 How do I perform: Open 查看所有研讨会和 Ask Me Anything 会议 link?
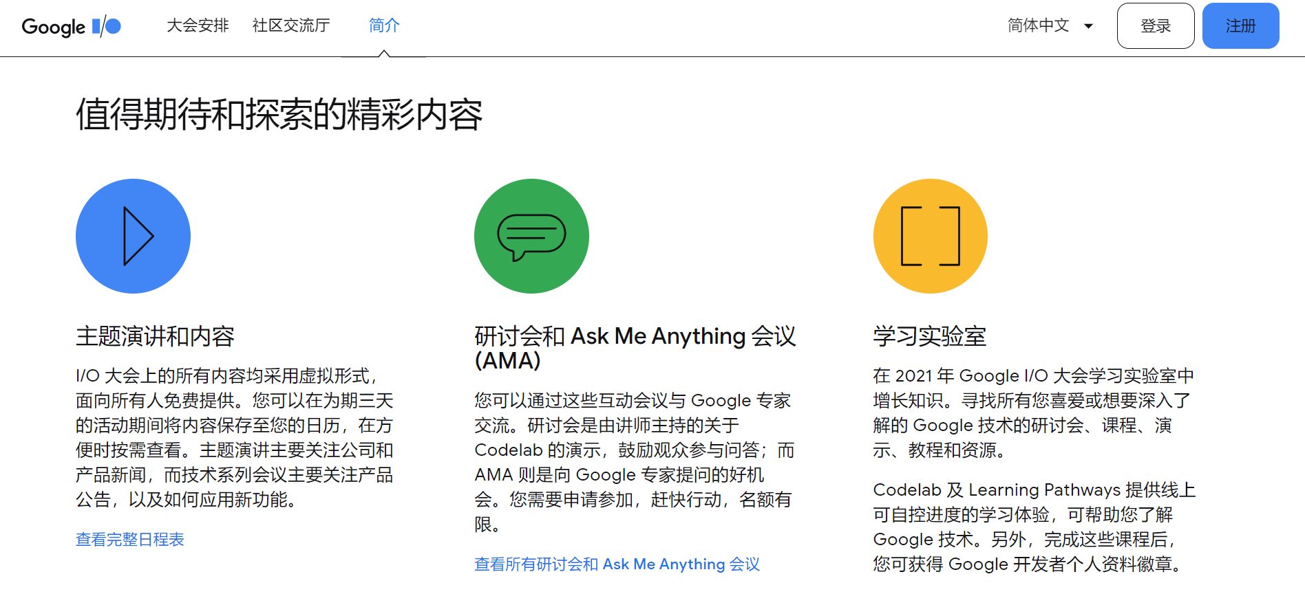[x=617, y=564]
